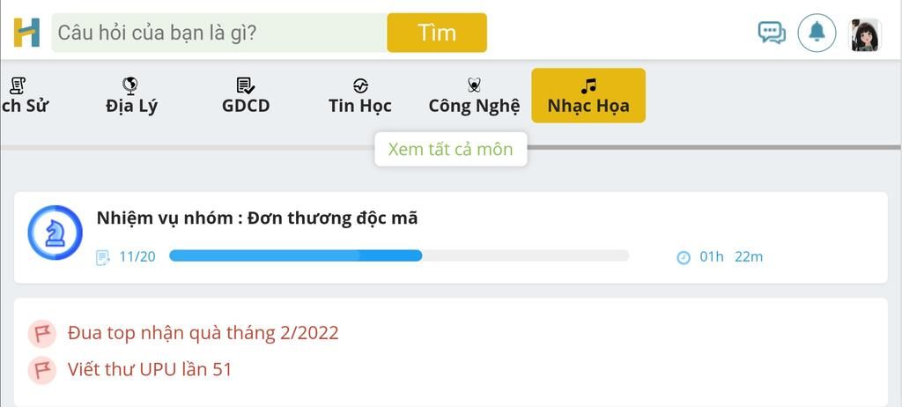This screenshot has width=902, height=407.
Task: Expand Xem tất cả môn subjects list
Action: (x=450, y=150)
